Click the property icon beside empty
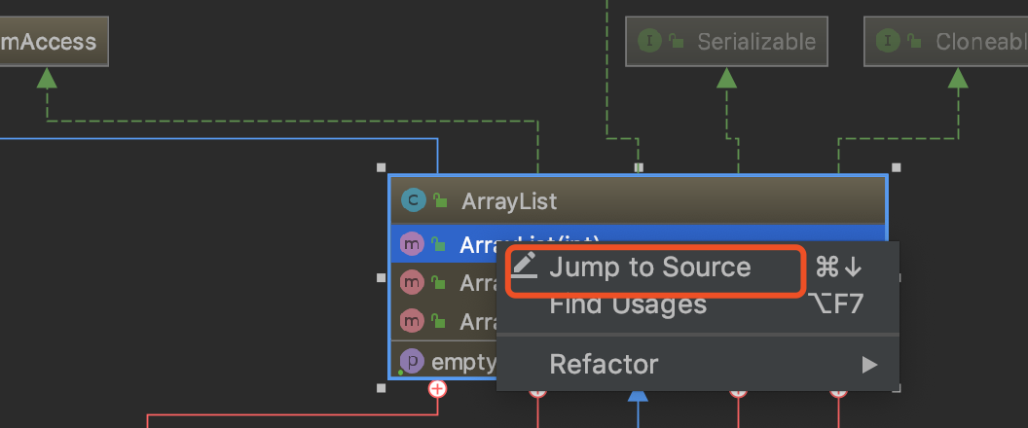The height and width of the screenshot is (428, 1028). pos(412,361)
